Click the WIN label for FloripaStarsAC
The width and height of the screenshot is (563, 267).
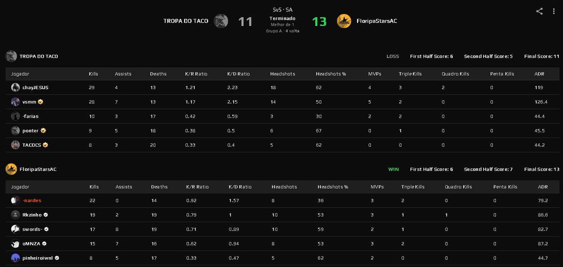394,169
